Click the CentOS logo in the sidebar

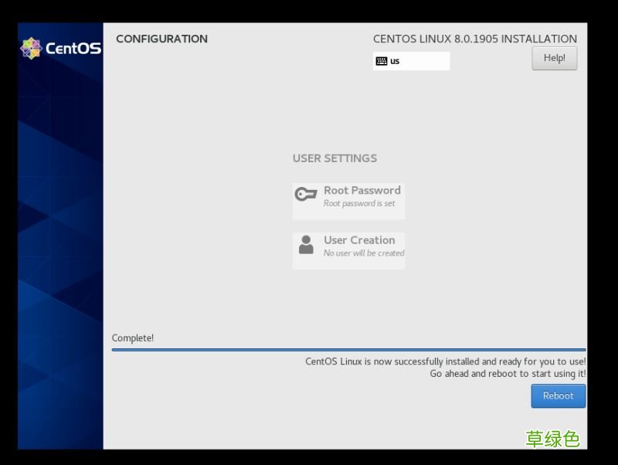coord(60,46)
